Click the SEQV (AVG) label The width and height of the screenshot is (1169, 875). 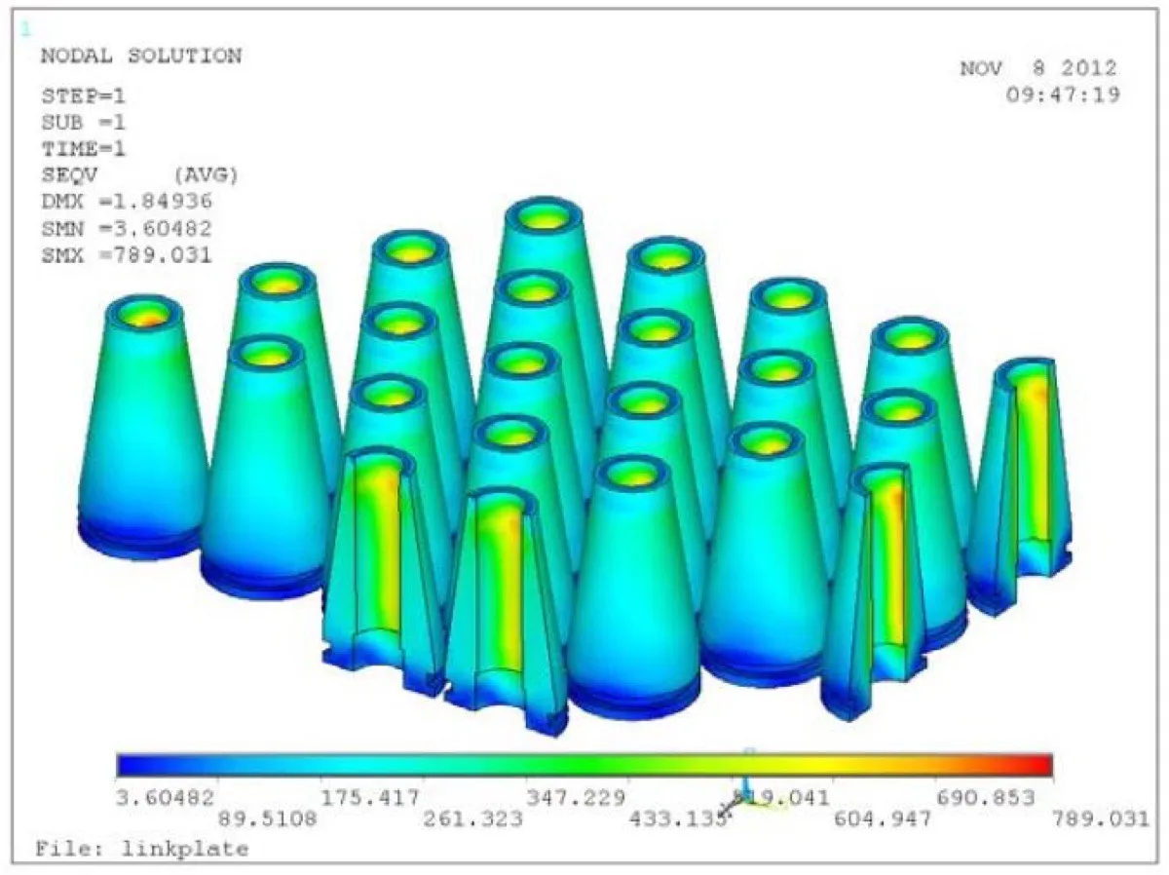[x=139, y=175]
